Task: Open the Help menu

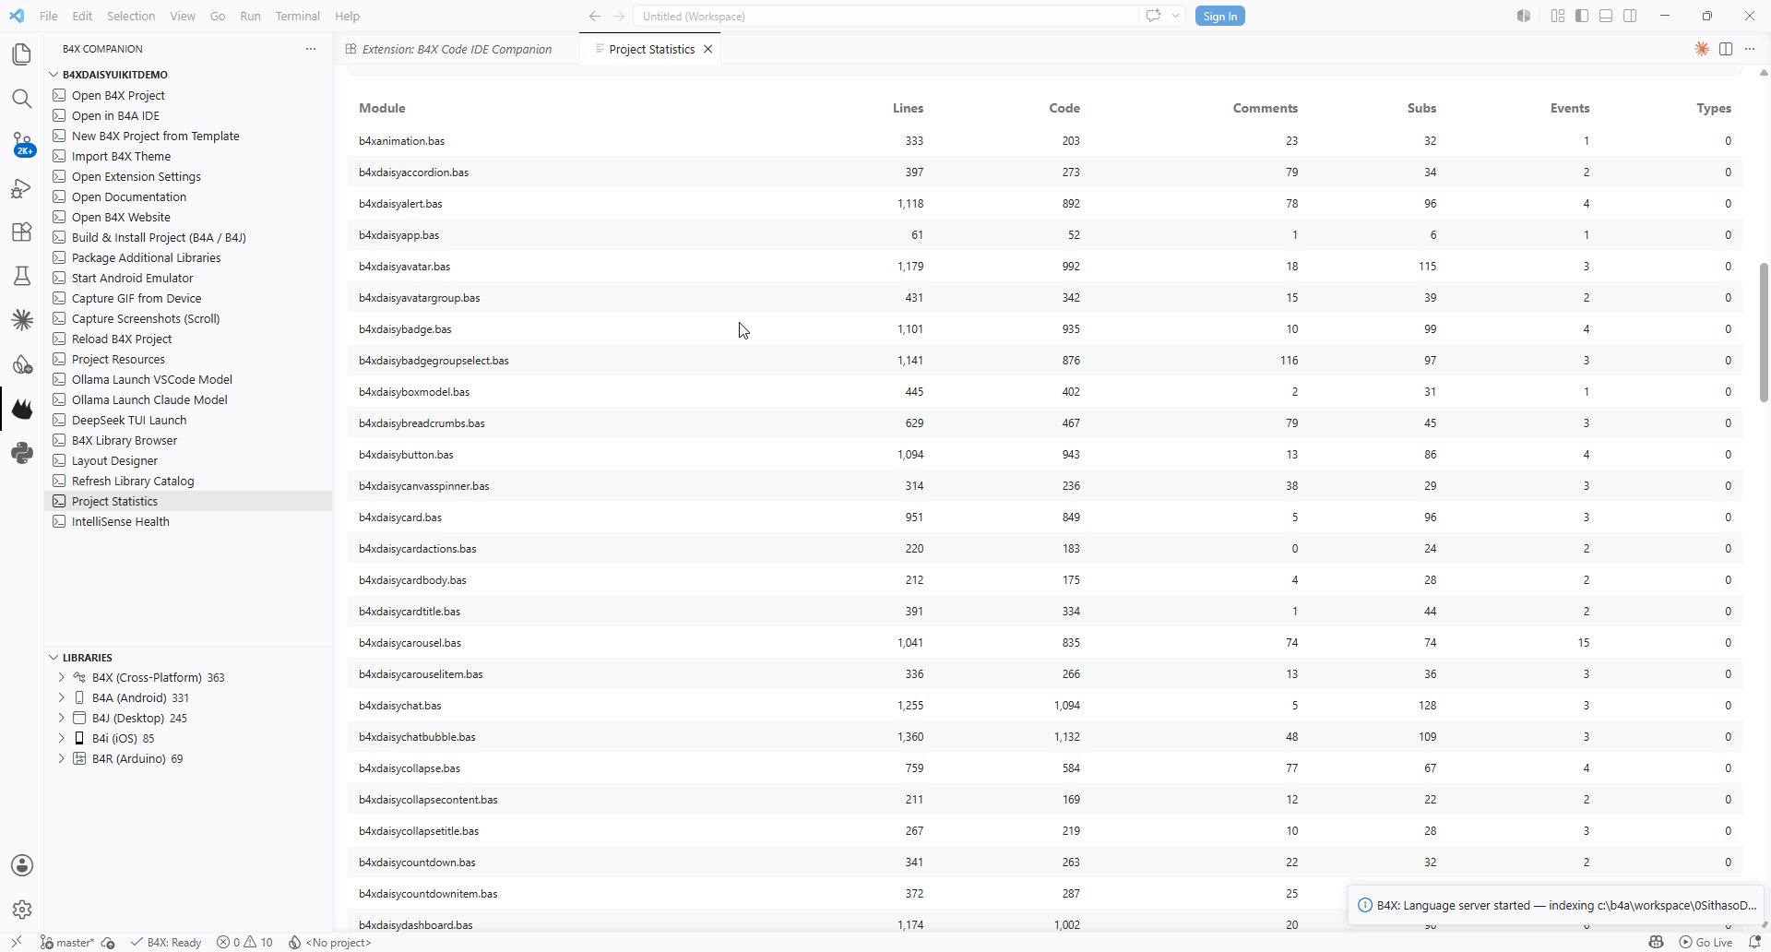Action: click(x=347, y=16)
